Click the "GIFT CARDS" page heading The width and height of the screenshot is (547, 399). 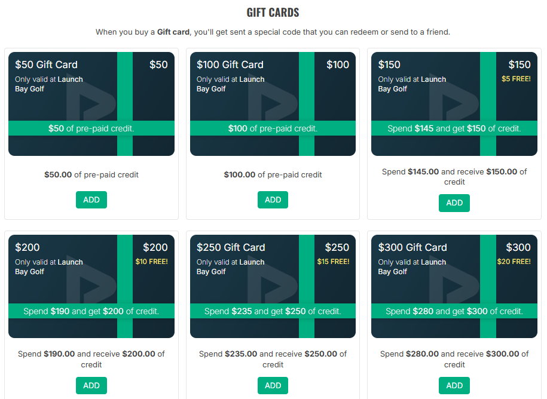point(273,13)
